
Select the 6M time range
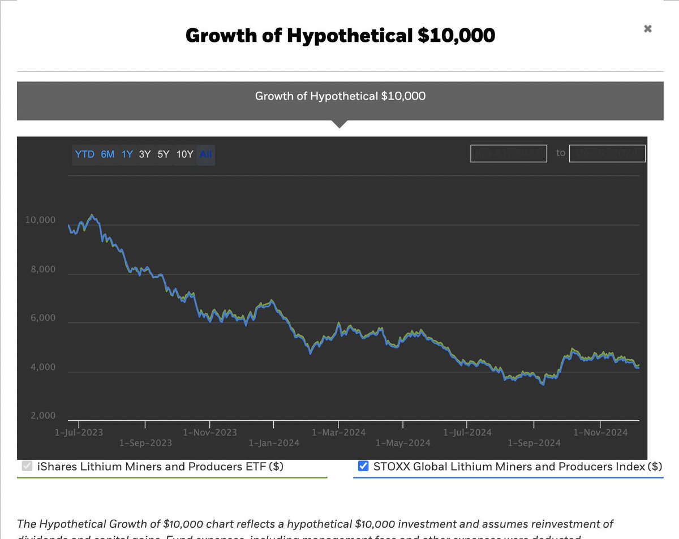pos(108,154)
